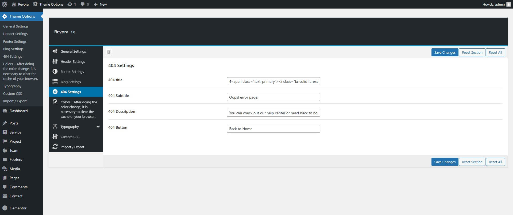Viewport: 513px width, 215px height.
Task: Click the Colors edit icon in panel
Action: click(x=55, y=102)
